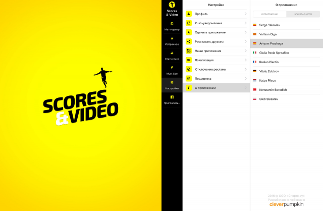The width and height of the screenshot is (323, 211).
Task: Click the Polish flag by Gleb Slesarev
Action: 254,99
